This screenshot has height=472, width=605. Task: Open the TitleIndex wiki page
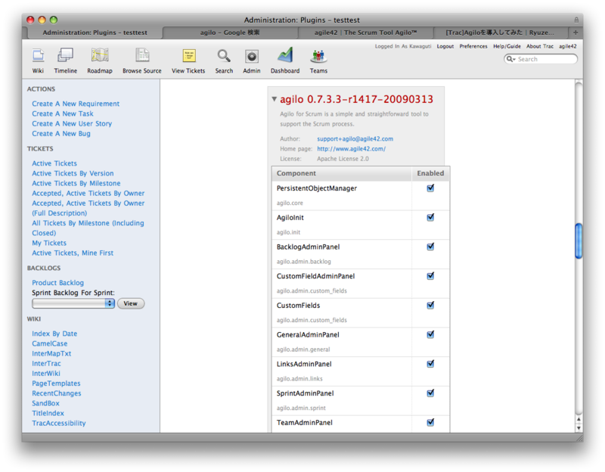click(48, 414)
